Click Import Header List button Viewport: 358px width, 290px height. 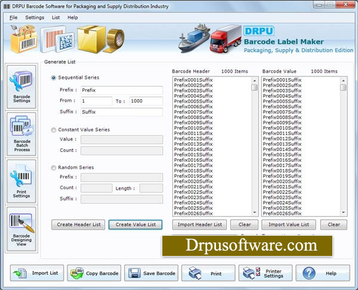pyautogui.click(x=199, y=225)
